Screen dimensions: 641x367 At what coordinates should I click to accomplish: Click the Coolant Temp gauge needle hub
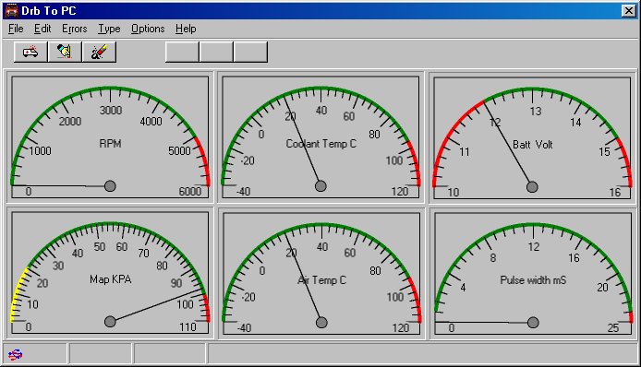pyautogui.click(x=320, y=186)
